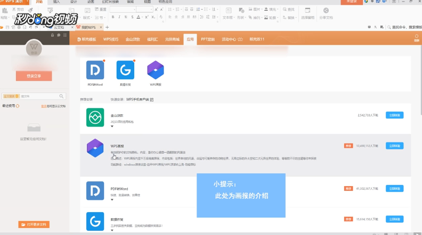Screen dimensions: 422x235
Task: Click the WPS手机客户端 QR code icon
Action: (152, 99)
